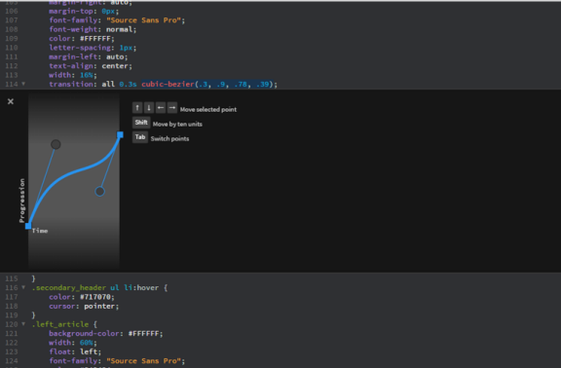Collapse the fold arrow at line 114
This screenshot has height=368, width=561.
(x=23, y=84)
